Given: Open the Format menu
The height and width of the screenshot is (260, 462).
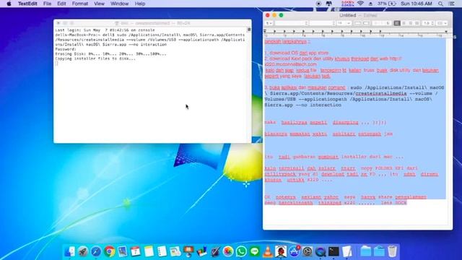Looking at the screenshot, I should (x=80, y=4).
